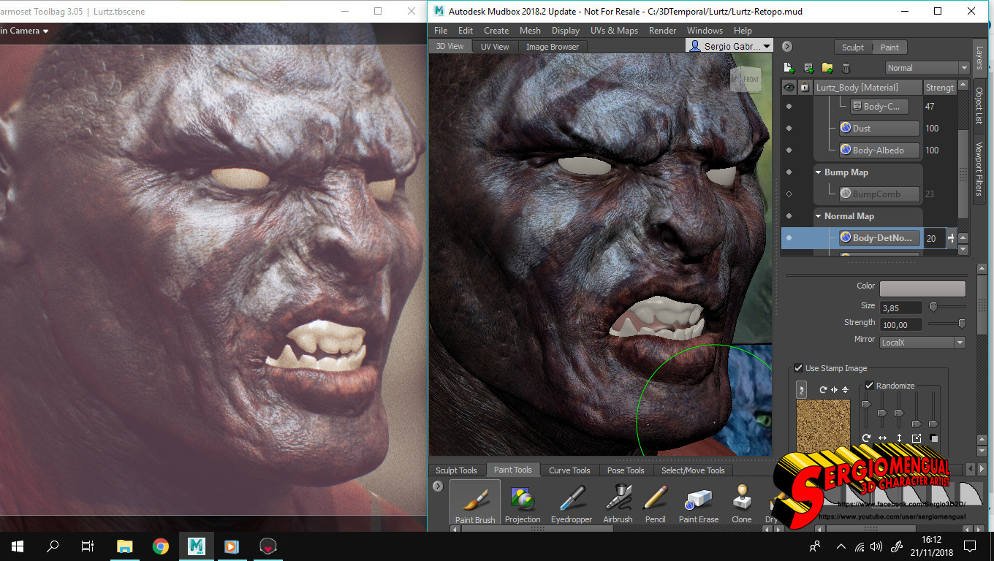The image size is (994, 561).
Task: Select the Dust paint layer
Action: tap(879, 129)
